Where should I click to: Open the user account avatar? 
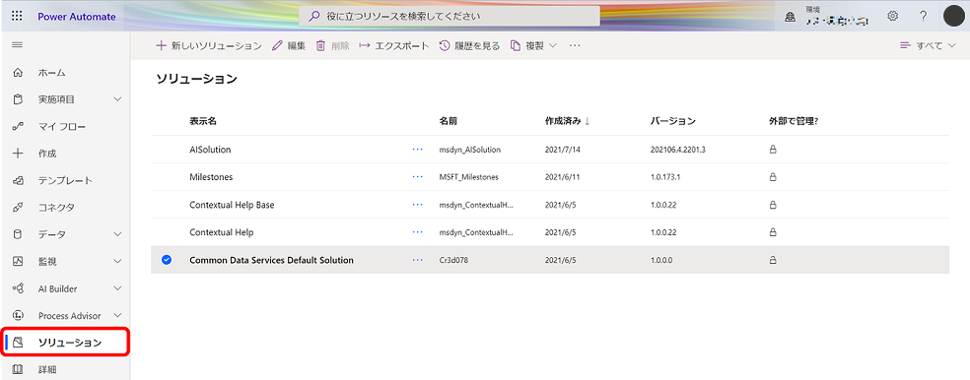(954, 16)
